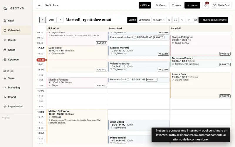Jump to today with Oggi button
Screen dimensions: 235x147
51,20
